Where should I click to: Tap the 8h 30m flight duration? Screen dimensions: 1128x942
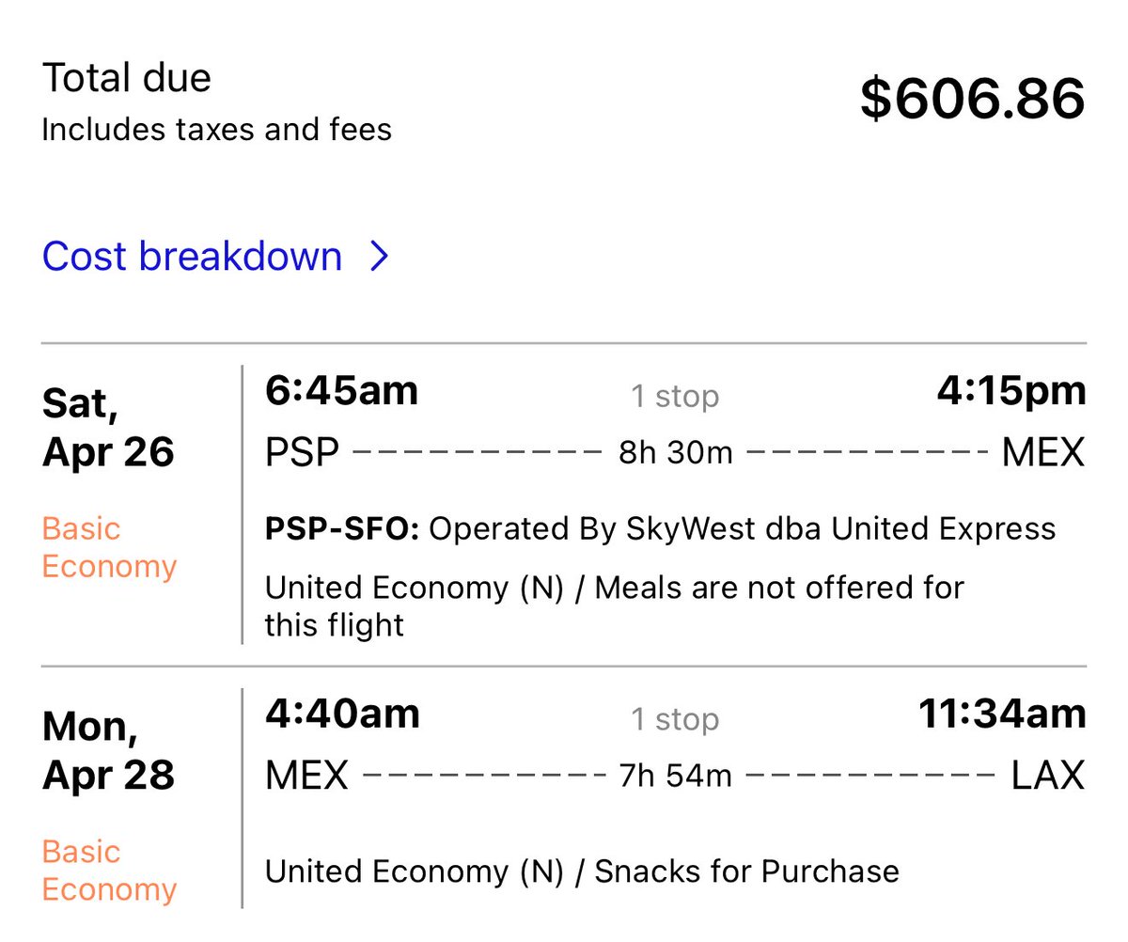click(x=675, y=453)
